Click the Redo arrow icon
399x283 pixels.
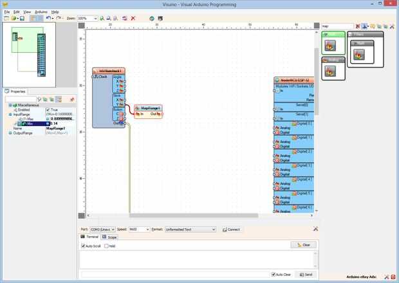[59, 18]
